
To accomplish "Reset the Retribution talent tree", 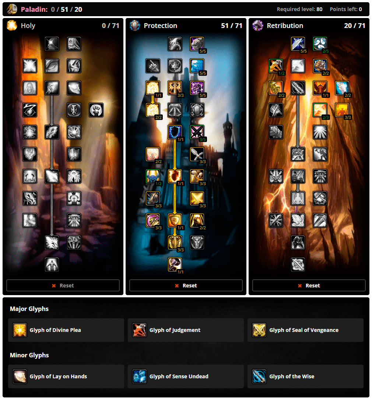I will point(309,286).
